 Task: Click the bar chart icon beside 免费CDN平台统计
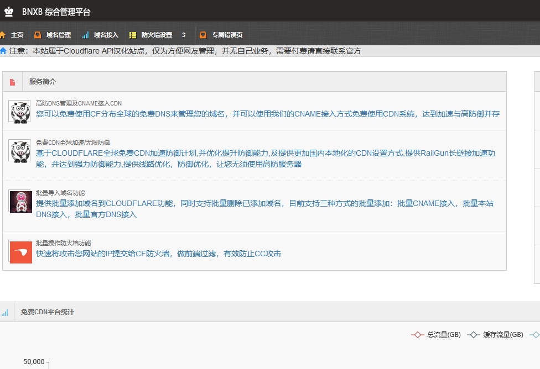click(x=6, y=312)
